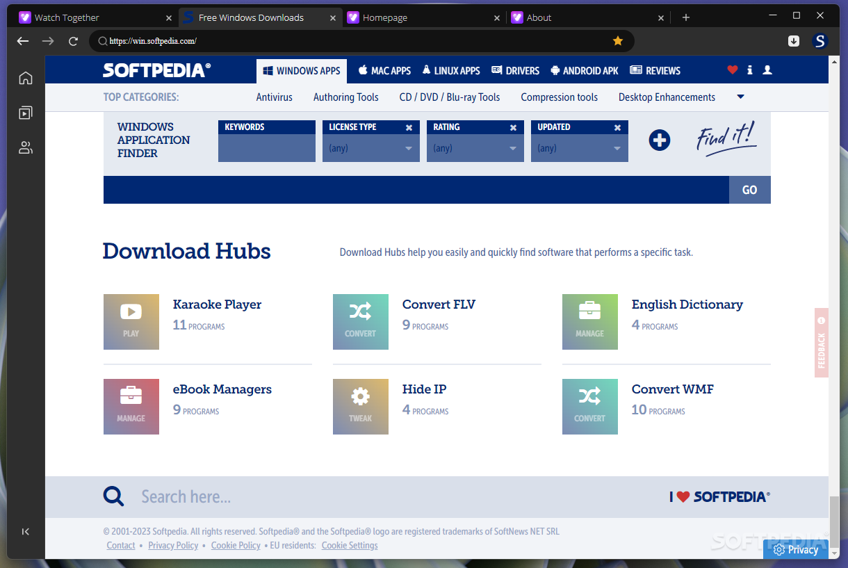Screen dimensions: 848x568
Task: Open the Rating dropdown
Action: [x=475, y=148]
